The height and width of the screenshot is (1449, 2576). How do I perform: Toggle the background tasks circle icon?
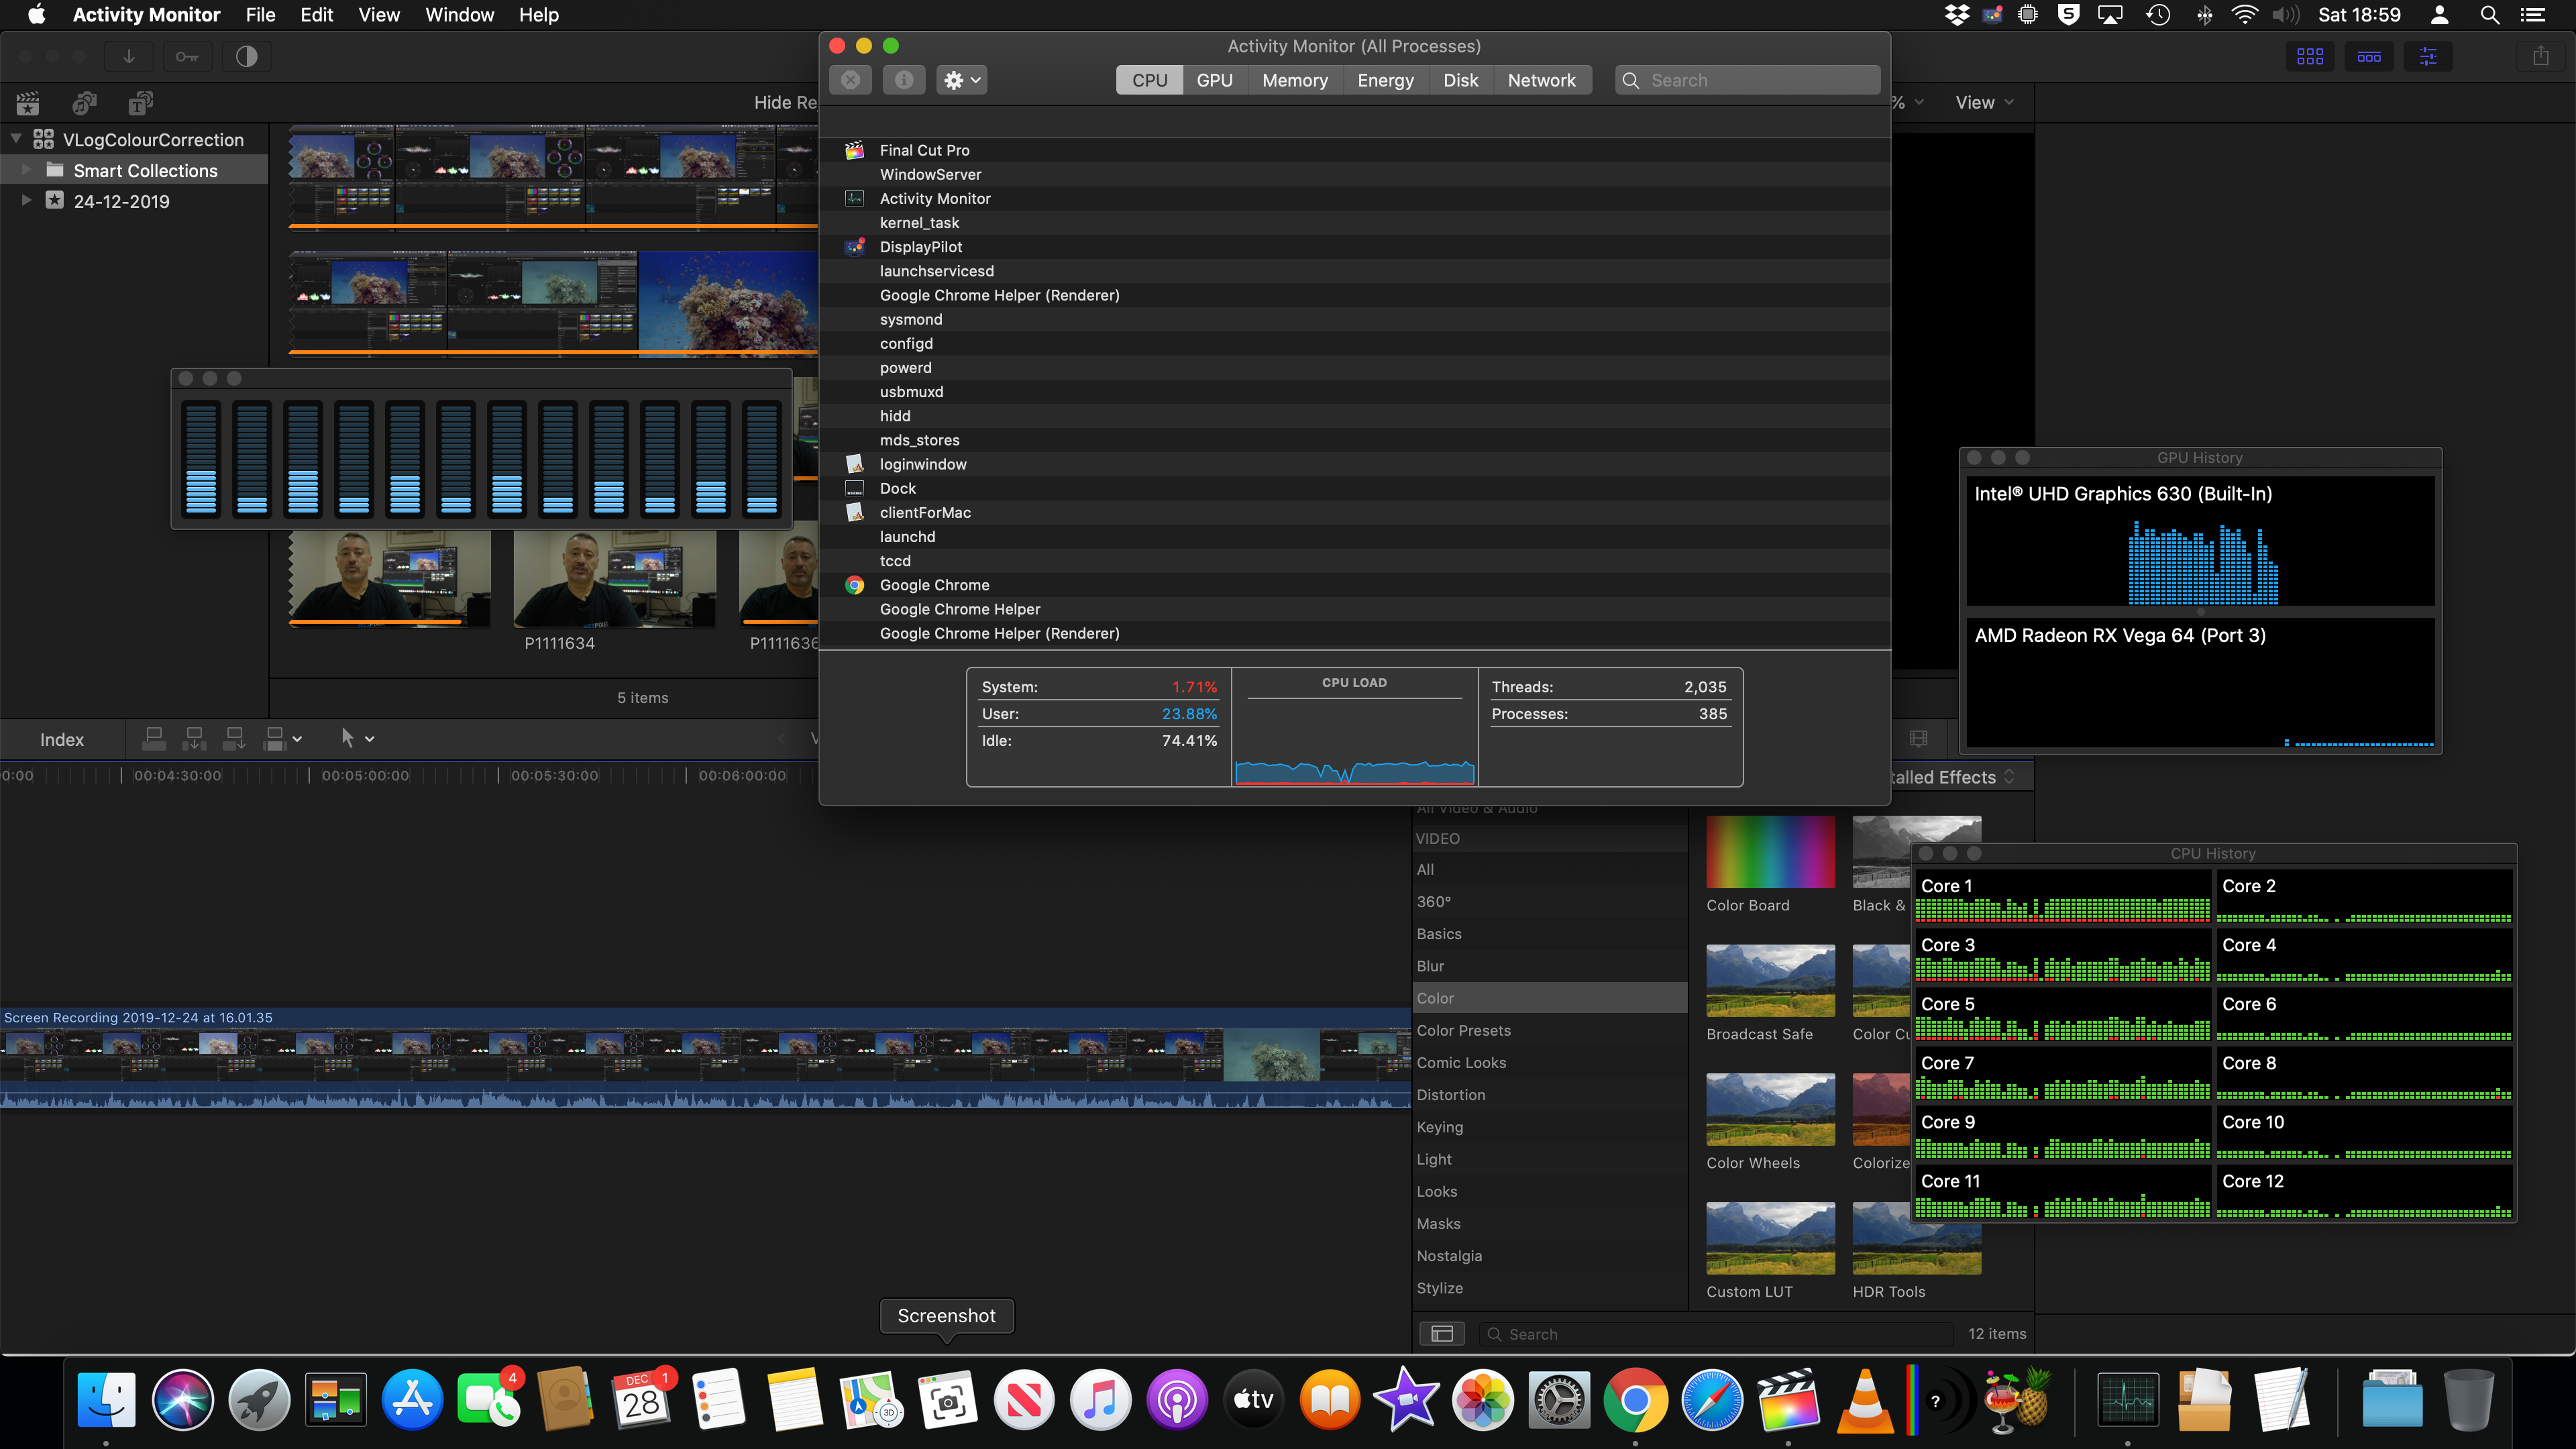tap(246, 57)
